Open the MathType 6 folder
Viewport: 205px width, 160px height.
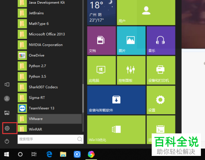pyautogui.click(x=50, y=24)
